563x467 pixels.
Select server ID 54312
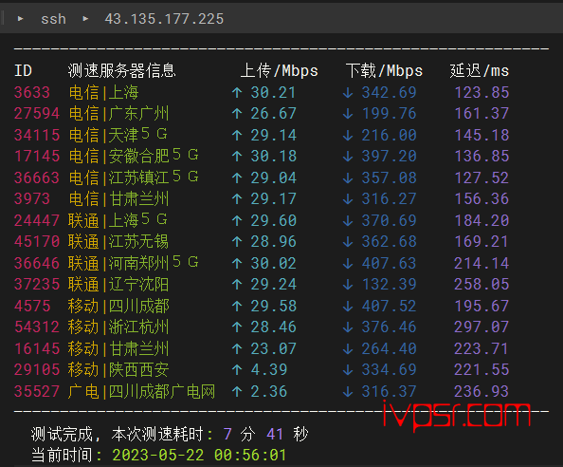(x=37, y=327)
